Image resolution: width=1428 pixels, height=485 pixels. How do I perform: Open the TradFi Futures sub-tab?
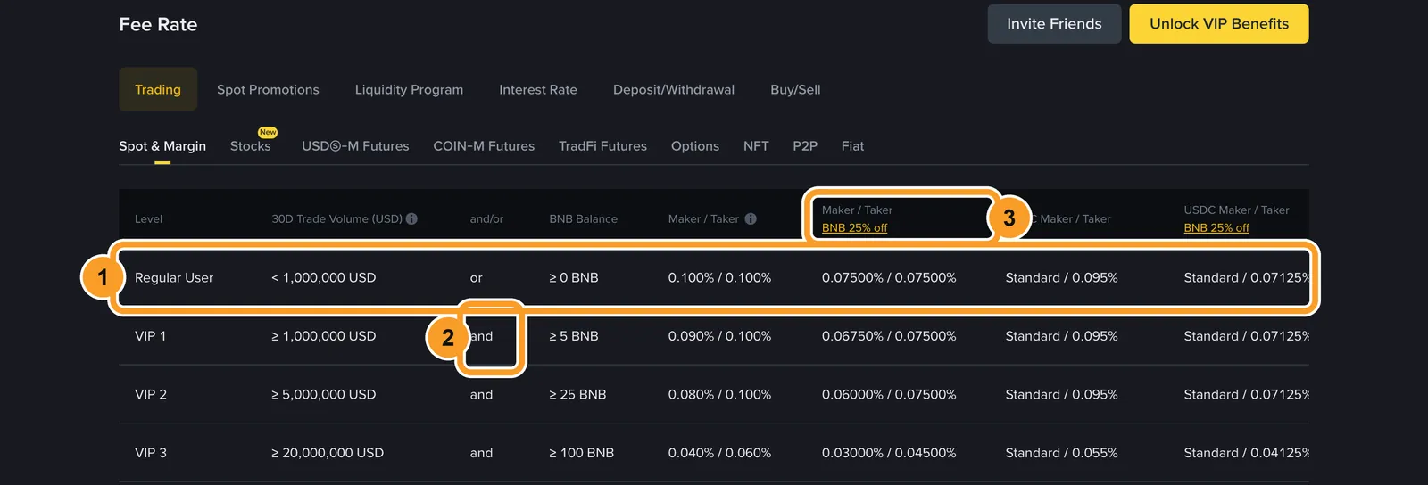(602, 146)
